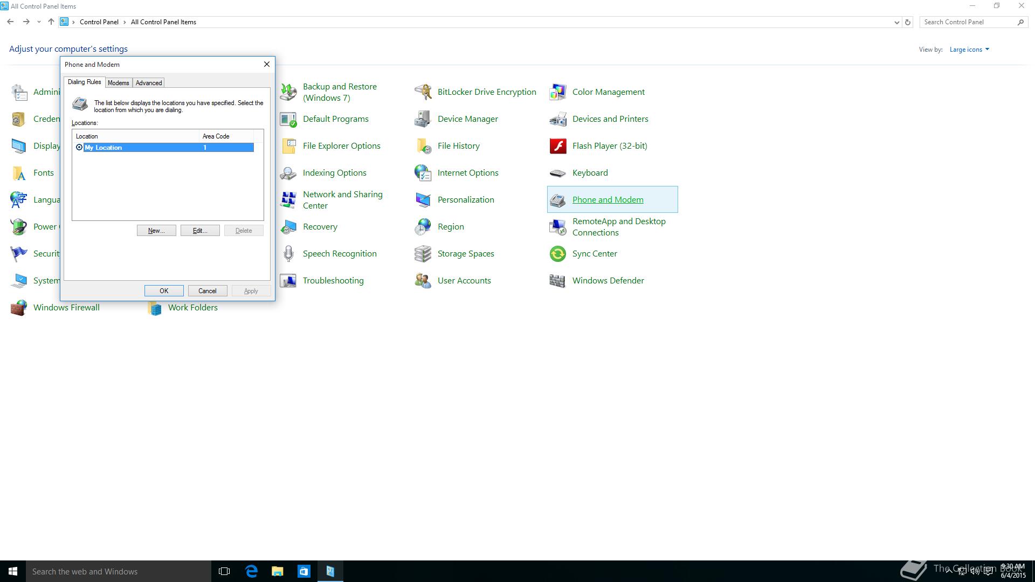Viewport: 1035px width, 582px height.
Task: Click the New... button in dialog
Action: point(156,231)
